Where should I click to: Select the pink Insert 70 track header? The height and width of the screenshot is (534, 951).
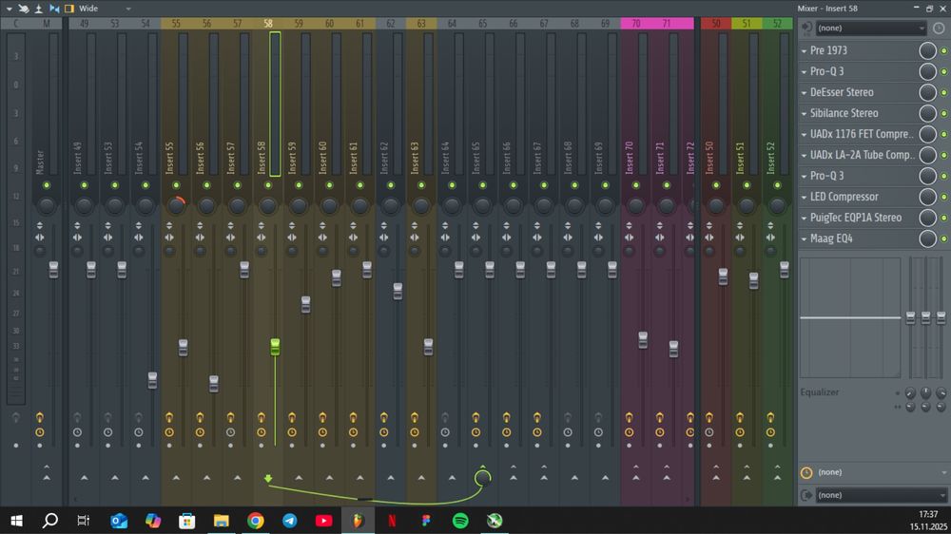coord(635,24)
